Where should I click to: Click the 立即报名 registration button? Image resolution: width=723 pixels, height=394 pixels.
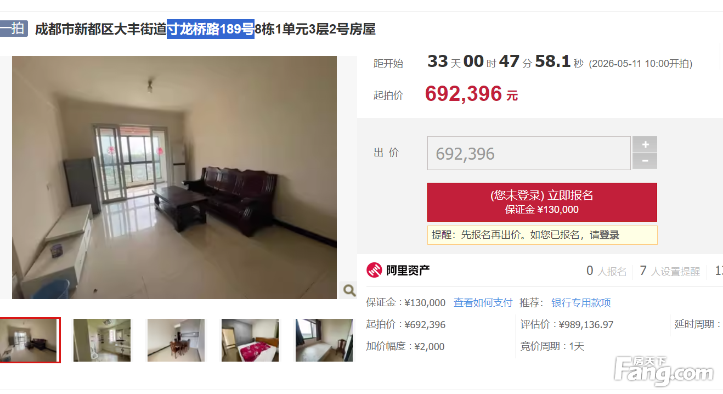pyautogui.click(x=542, y=202)
